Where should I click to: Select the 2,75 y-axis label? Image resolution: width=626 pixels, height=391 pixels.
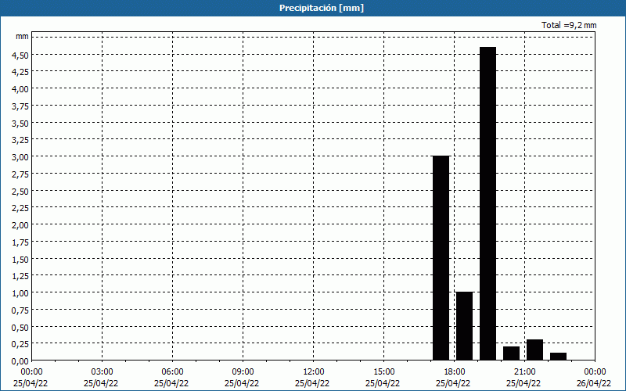[x=20, y=174]
